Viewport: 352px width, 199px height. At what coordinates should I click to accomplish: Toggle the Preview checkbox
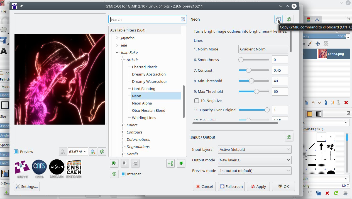(16, 152)
